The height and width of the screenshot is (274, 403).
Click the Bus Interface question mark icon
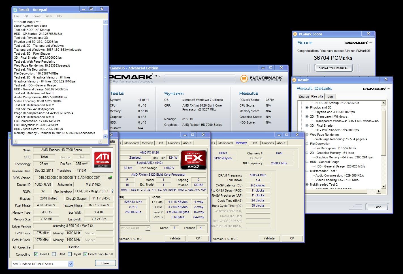point(112,191)
